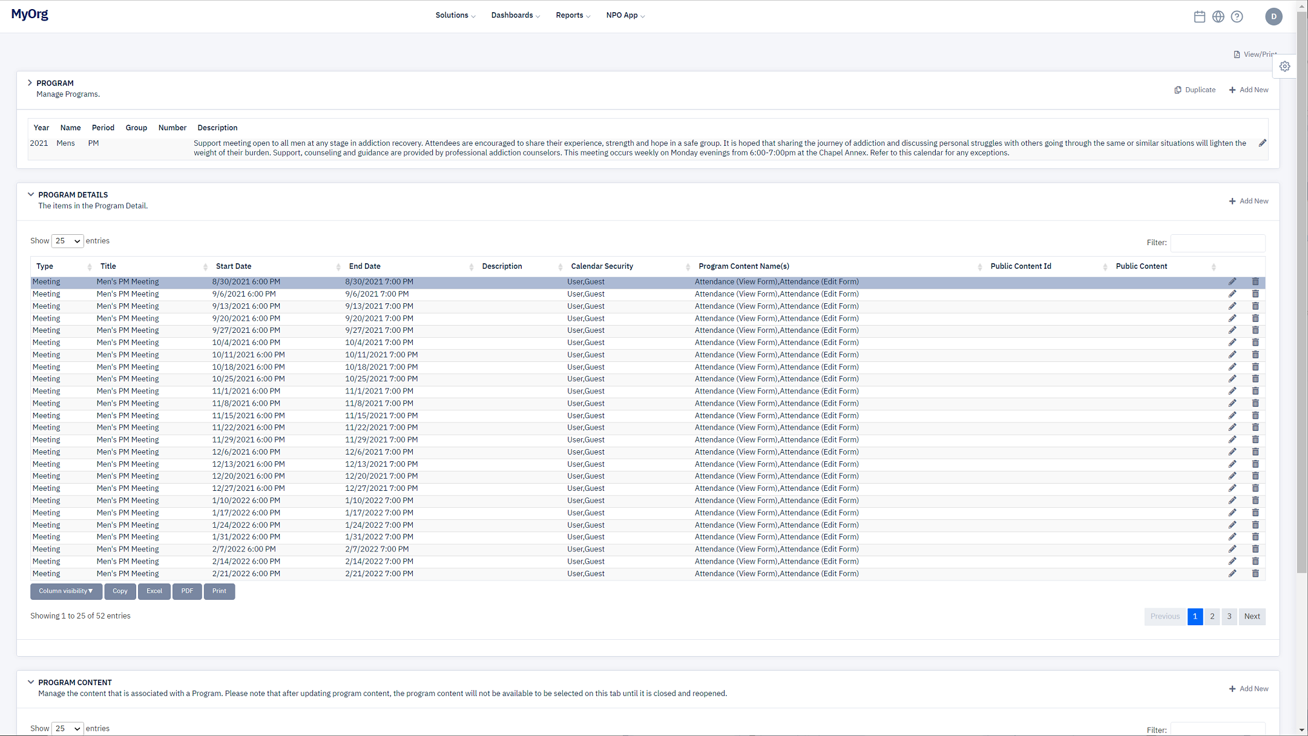
Task: Open the settings gear icon
Action: tap(1284, 67)
